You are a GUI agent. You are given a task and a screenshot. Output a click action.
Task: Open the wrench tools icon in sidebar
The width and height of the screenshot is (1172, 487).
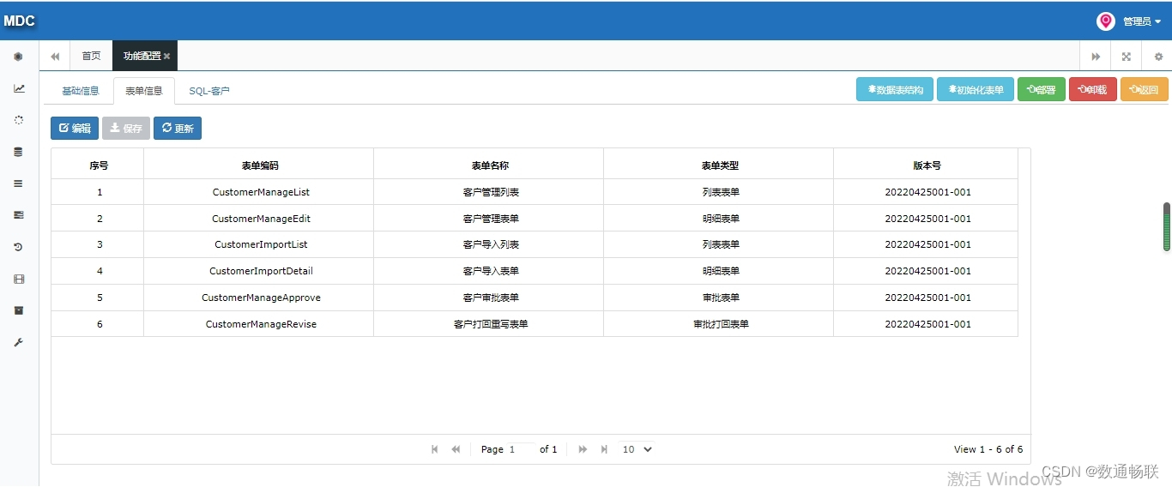18,342
